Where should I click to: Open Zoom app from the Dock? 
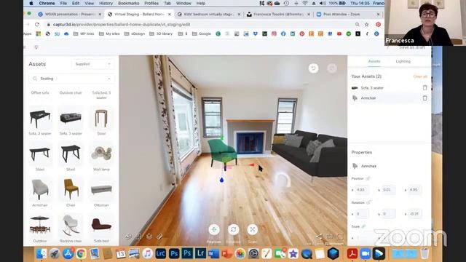click(x=366, y=254)
